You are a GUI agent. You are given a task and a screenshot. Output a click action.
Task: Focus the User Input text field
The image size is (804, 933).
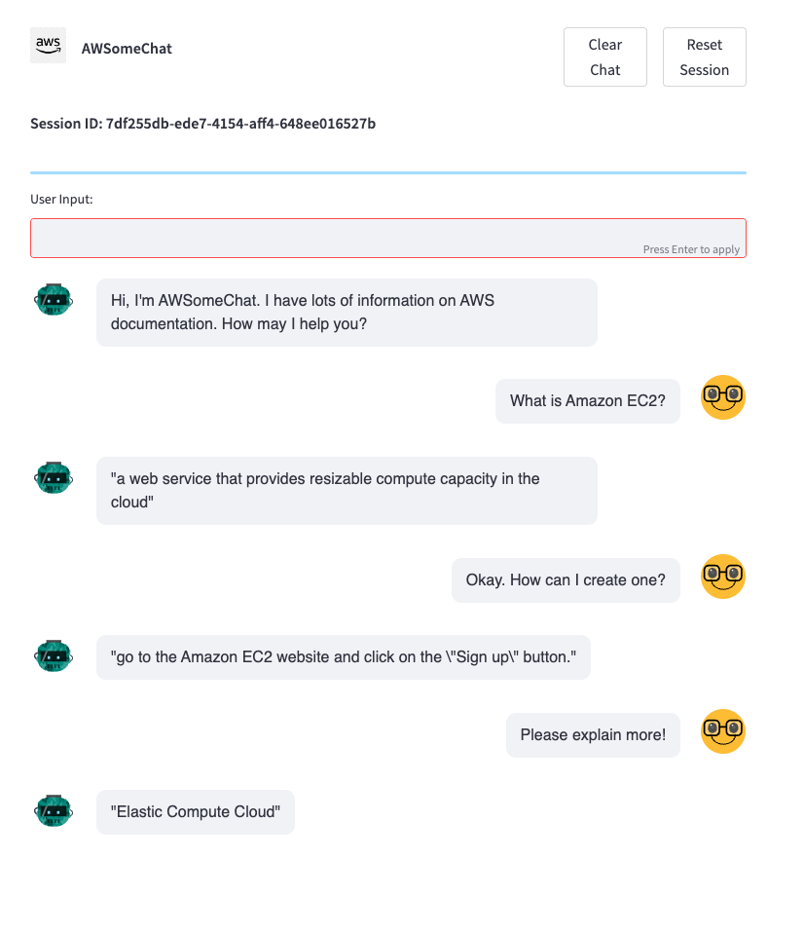[388, 238]
